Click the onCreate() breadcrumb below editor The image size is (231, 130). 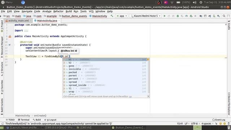point(40,116)
